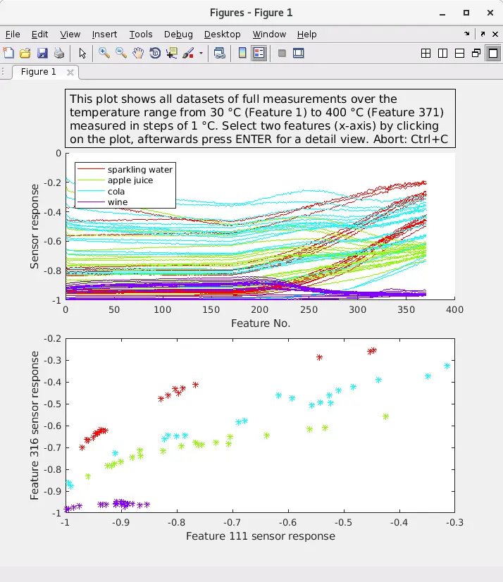Viewport: 503px width, 582px height.
Task: Toggle the Insert Legend button
Action: tap(259, 53)
